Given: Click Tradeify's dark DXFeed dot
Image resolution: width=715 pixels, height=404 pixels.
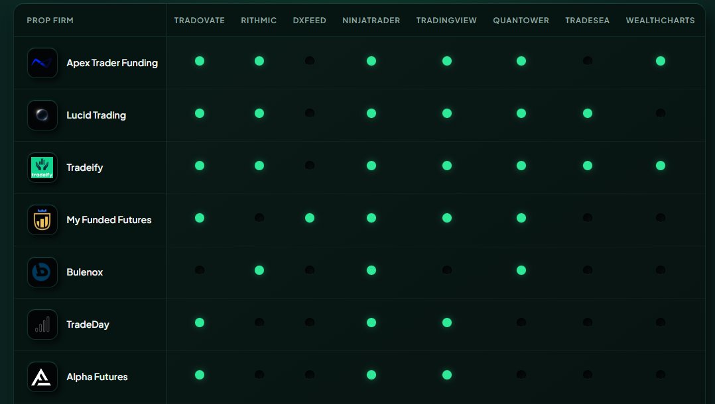Looking at the screenshot, I should pyautogui.click(x=310, y=166).
